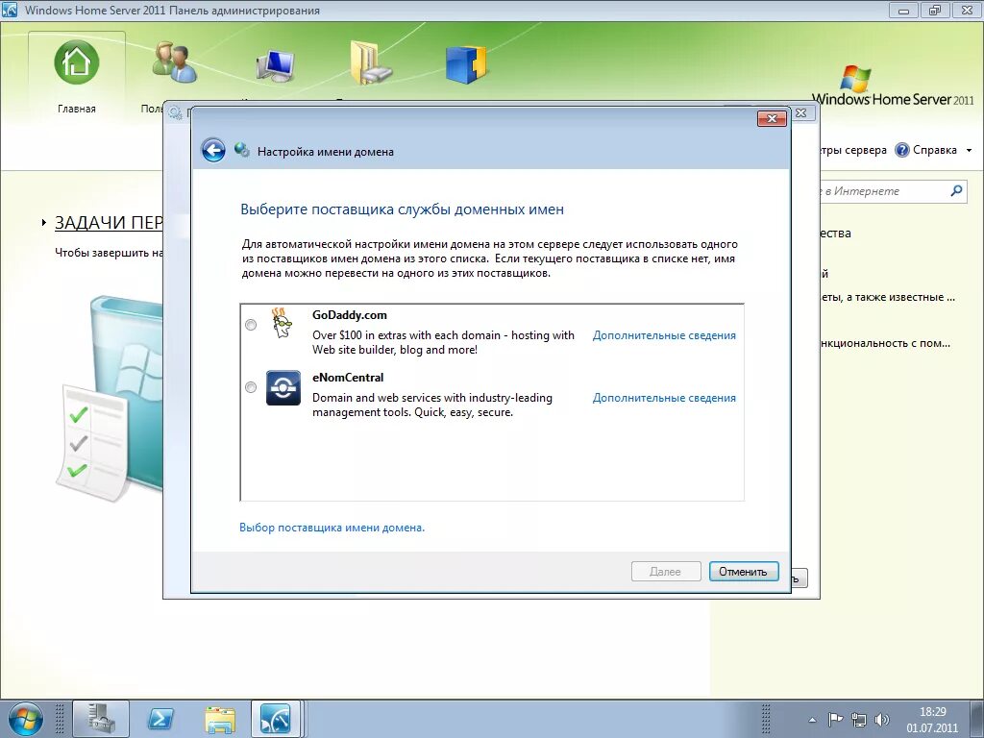Viewport: 984px width, 738px height.
Task: Click the eNomCentral logo icon
Action: [x=283, y=388]
